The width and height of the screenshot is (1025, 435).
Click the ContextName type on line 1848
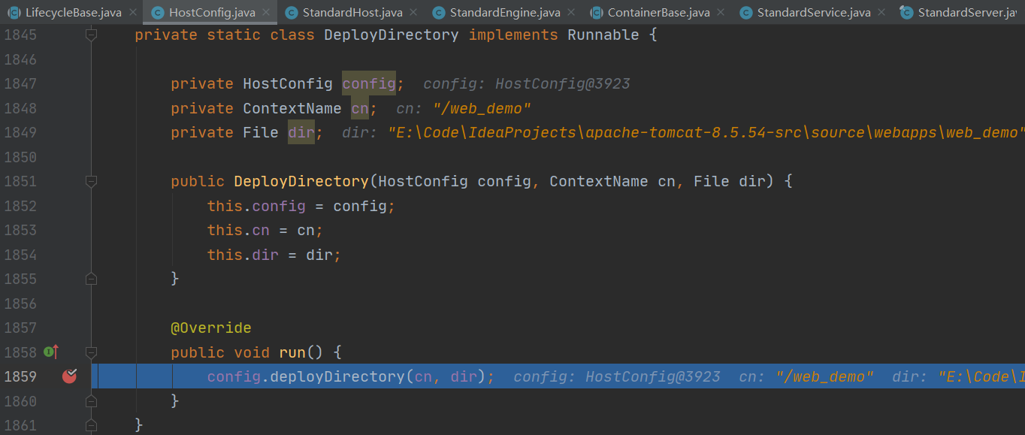pyautogui.click(x=292, y=108)
